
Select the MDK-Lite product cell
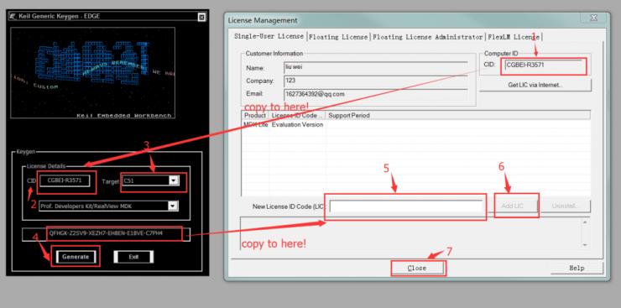click(x=255, y=125)
